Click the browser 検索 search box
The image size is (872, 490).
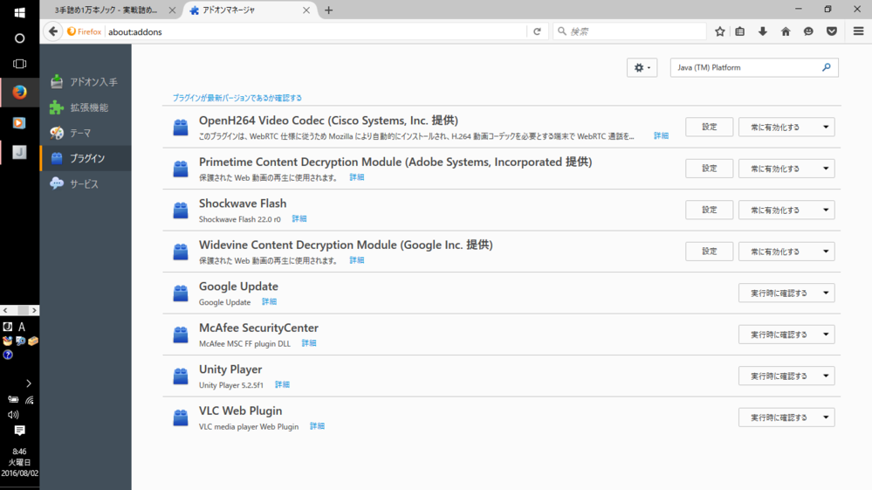[x=629, y=31]
